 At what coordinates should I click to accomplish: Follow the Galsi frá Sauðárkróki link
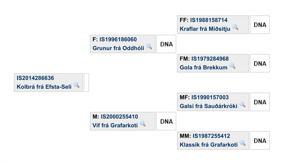208,106
